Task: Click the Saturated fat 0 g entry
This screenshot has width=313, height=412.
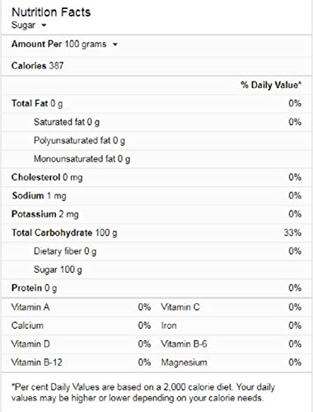Action: tap(67, 122)
